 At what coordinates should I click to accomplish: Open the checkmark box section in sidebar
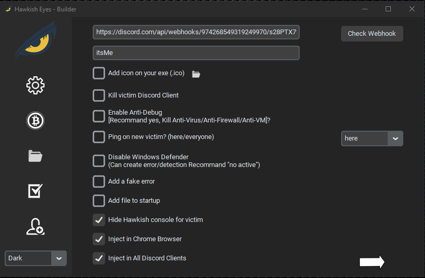(x=35, y=191)
